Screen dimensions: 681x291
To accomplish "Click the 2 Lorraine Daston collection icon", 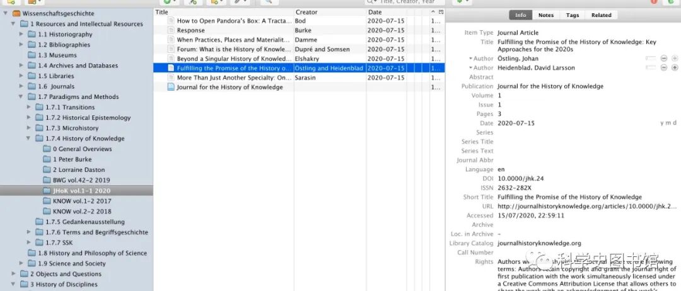I will (47, 169).
